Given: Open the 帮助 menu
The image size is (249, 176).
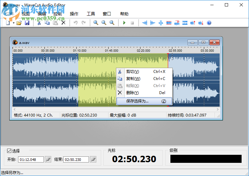Looking at the screenshot, I should point(124,14).
